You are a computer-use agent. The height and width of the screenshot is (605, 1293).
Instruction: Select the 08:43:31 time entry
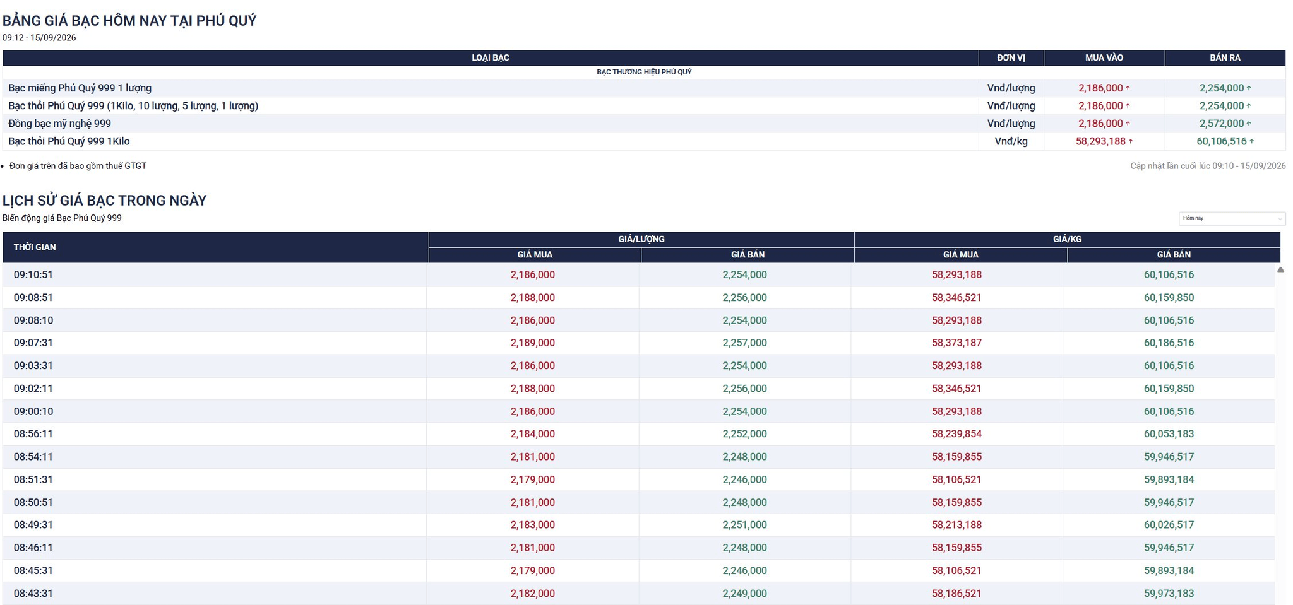pos(33,594)
